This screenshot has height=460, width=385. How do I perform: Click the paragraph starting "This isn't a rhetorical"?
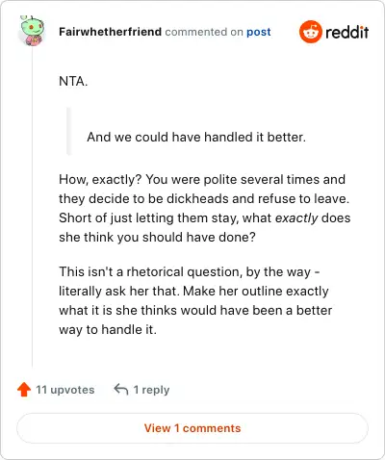pos(195,300)
